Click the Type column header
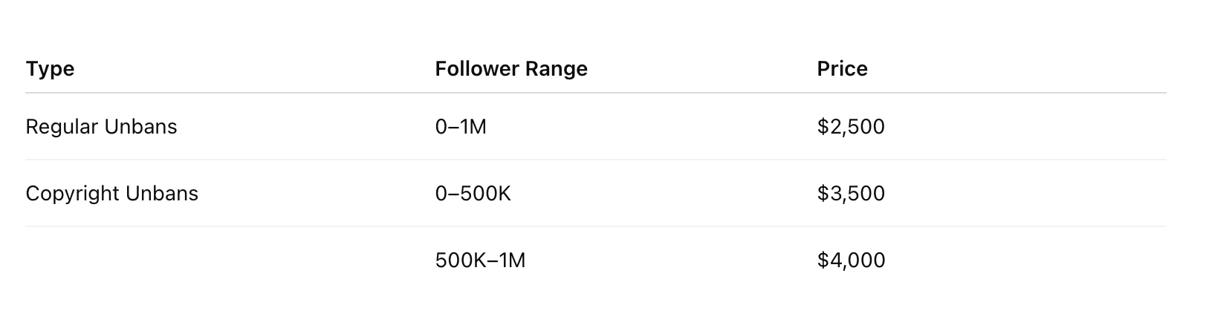The width and height of the screenshot is (1232, 331). 50,69
